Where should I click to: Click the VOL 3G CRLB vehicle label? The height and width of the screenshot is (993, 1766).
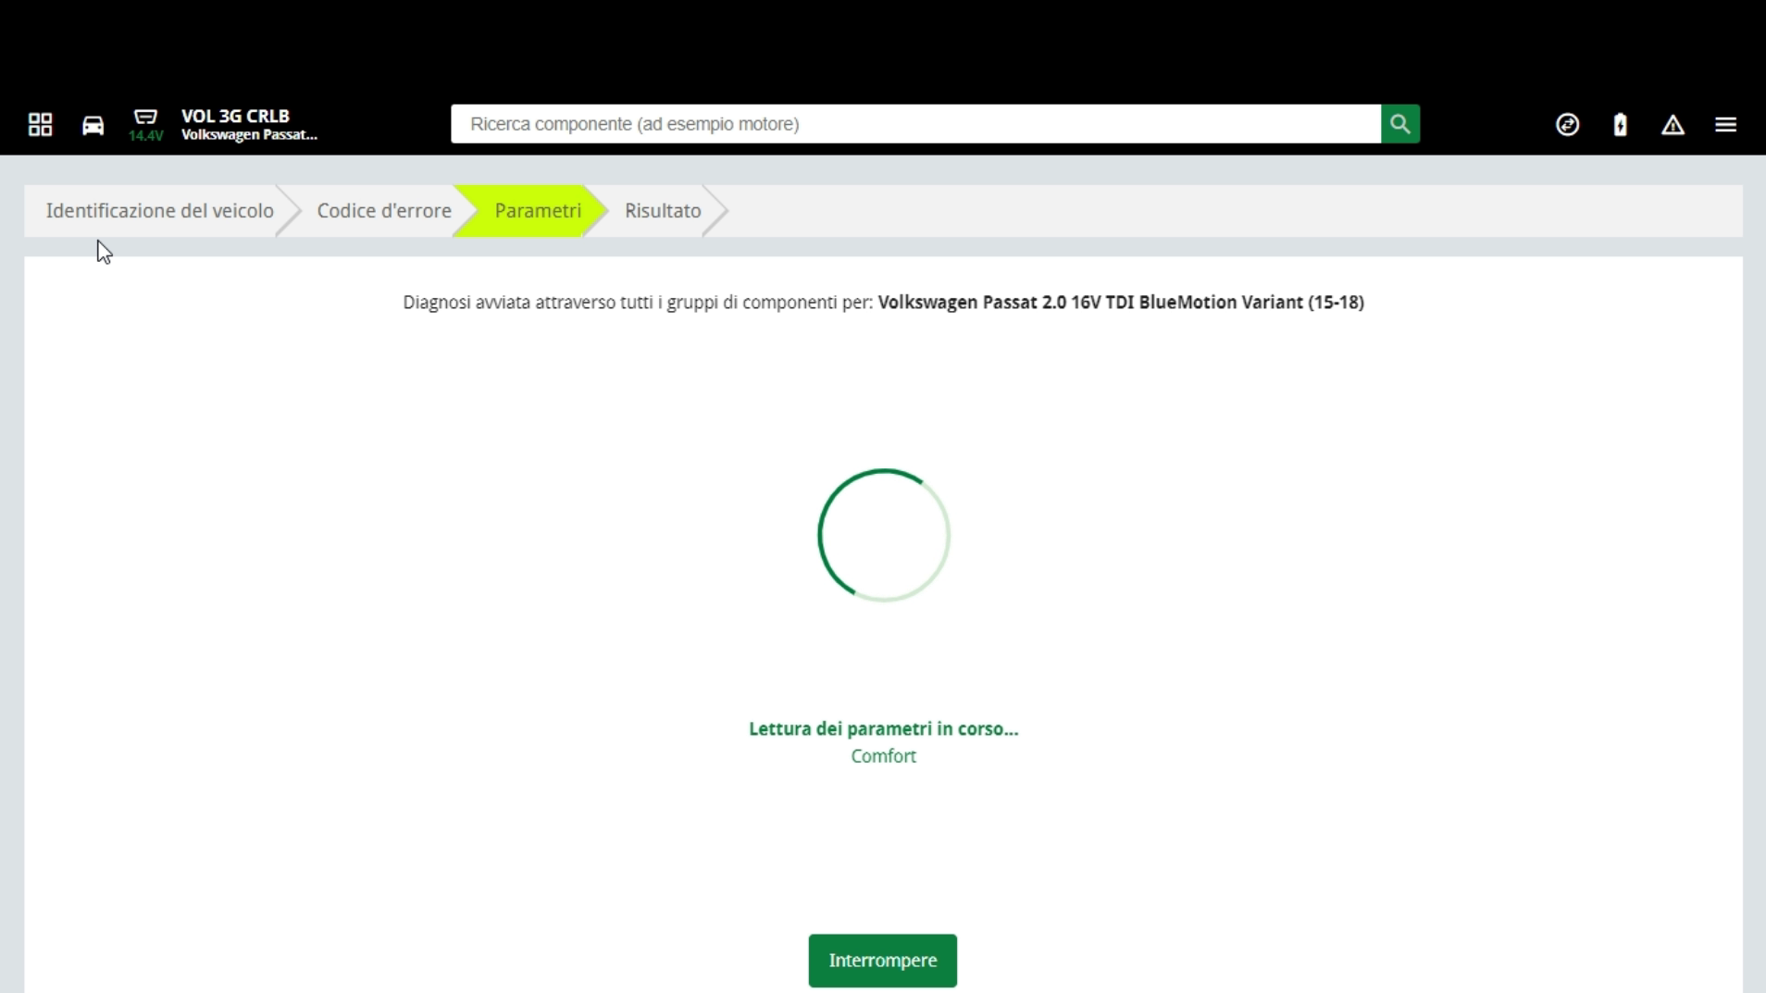235,116
